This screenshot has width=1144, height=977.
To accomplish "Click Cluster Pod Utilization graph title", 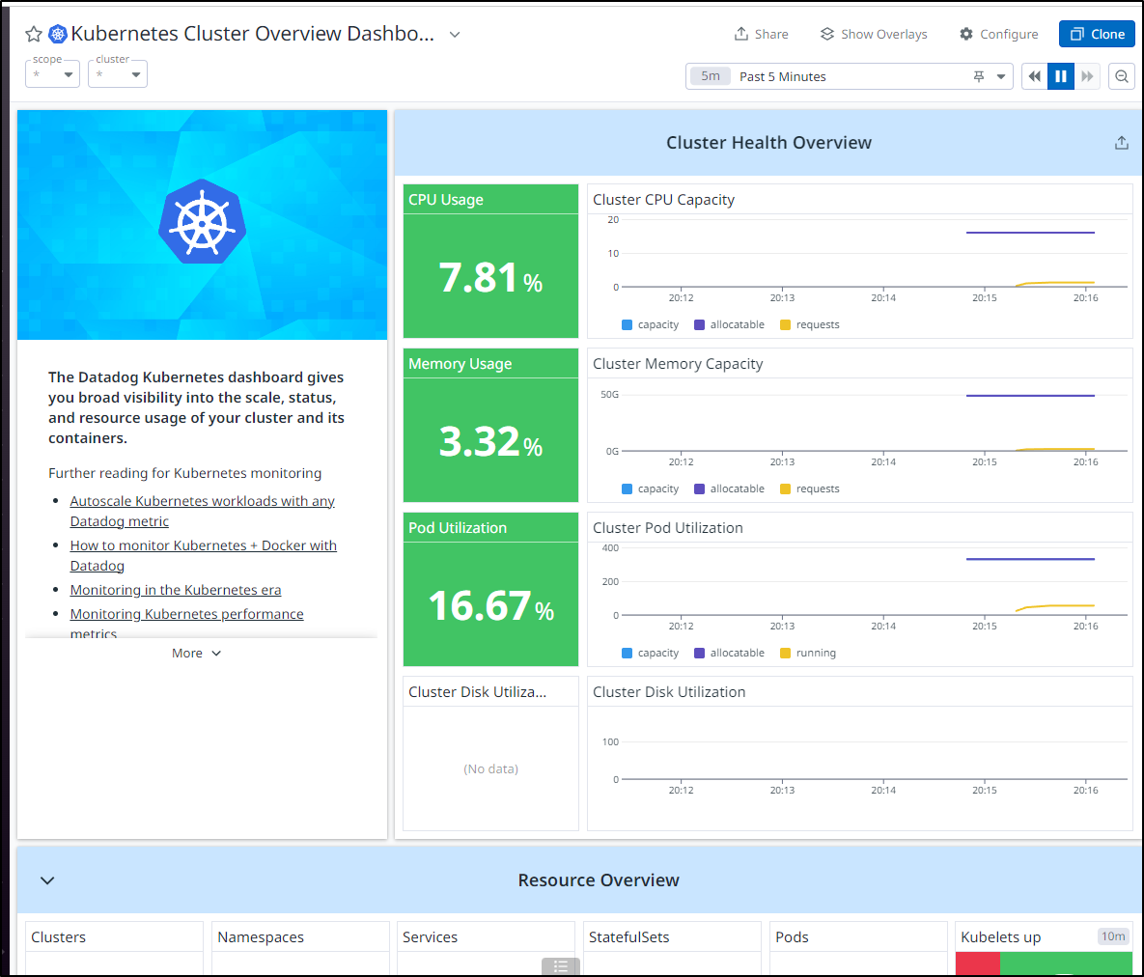I will click(668, 528).
